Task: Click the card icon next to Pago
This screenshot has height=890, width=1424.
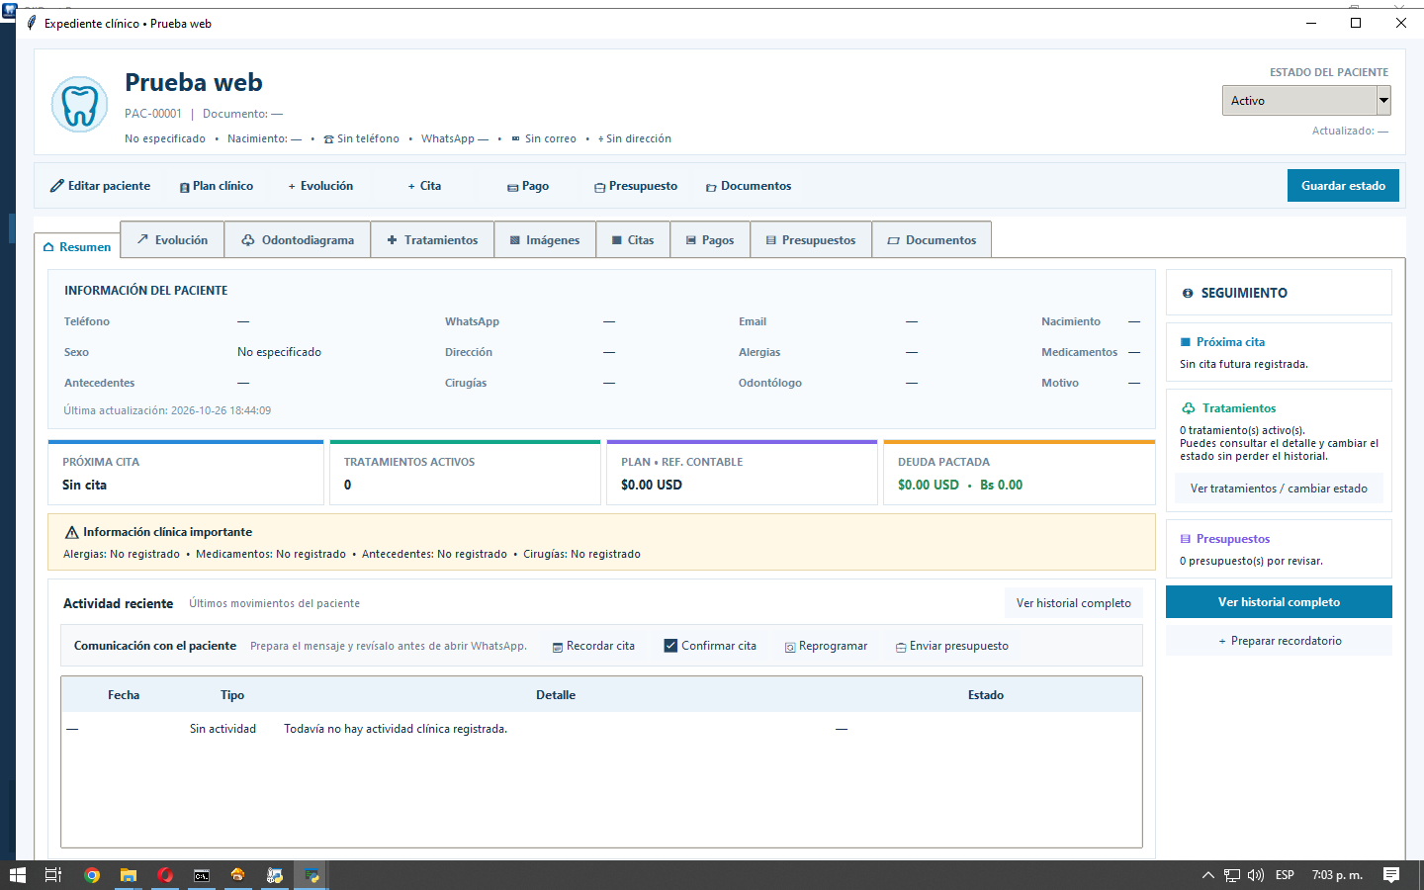Action: tap(512, 187)
